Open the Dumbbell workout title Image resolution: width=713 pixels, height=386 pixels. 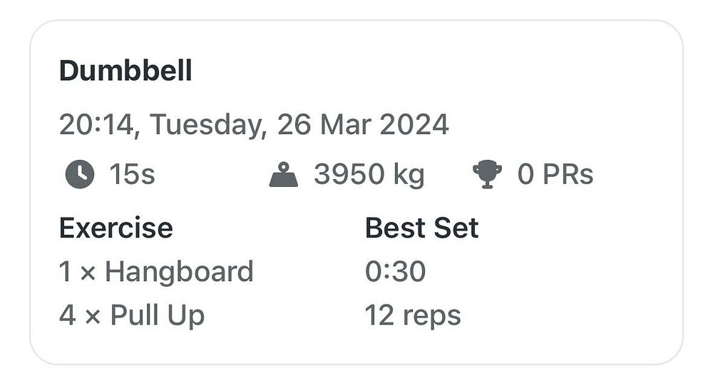pos(125,71)
